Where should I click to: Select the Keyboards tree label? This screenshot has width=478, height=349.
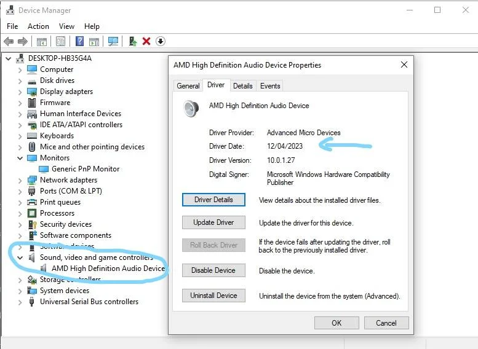57,136
